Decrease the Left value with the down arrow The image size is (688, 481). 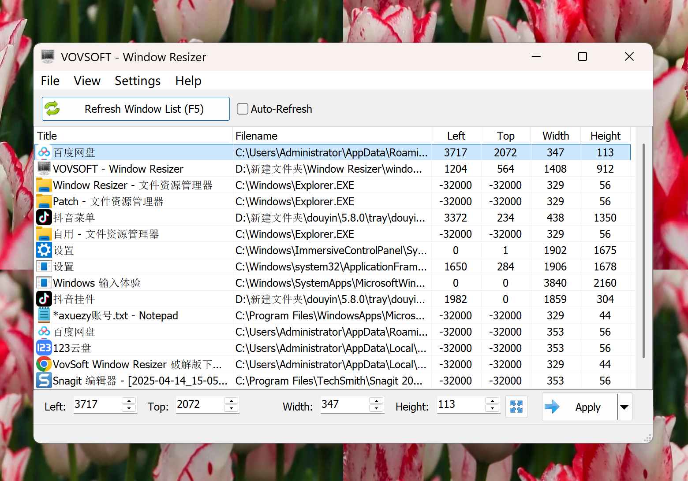[x=129, y=408]
